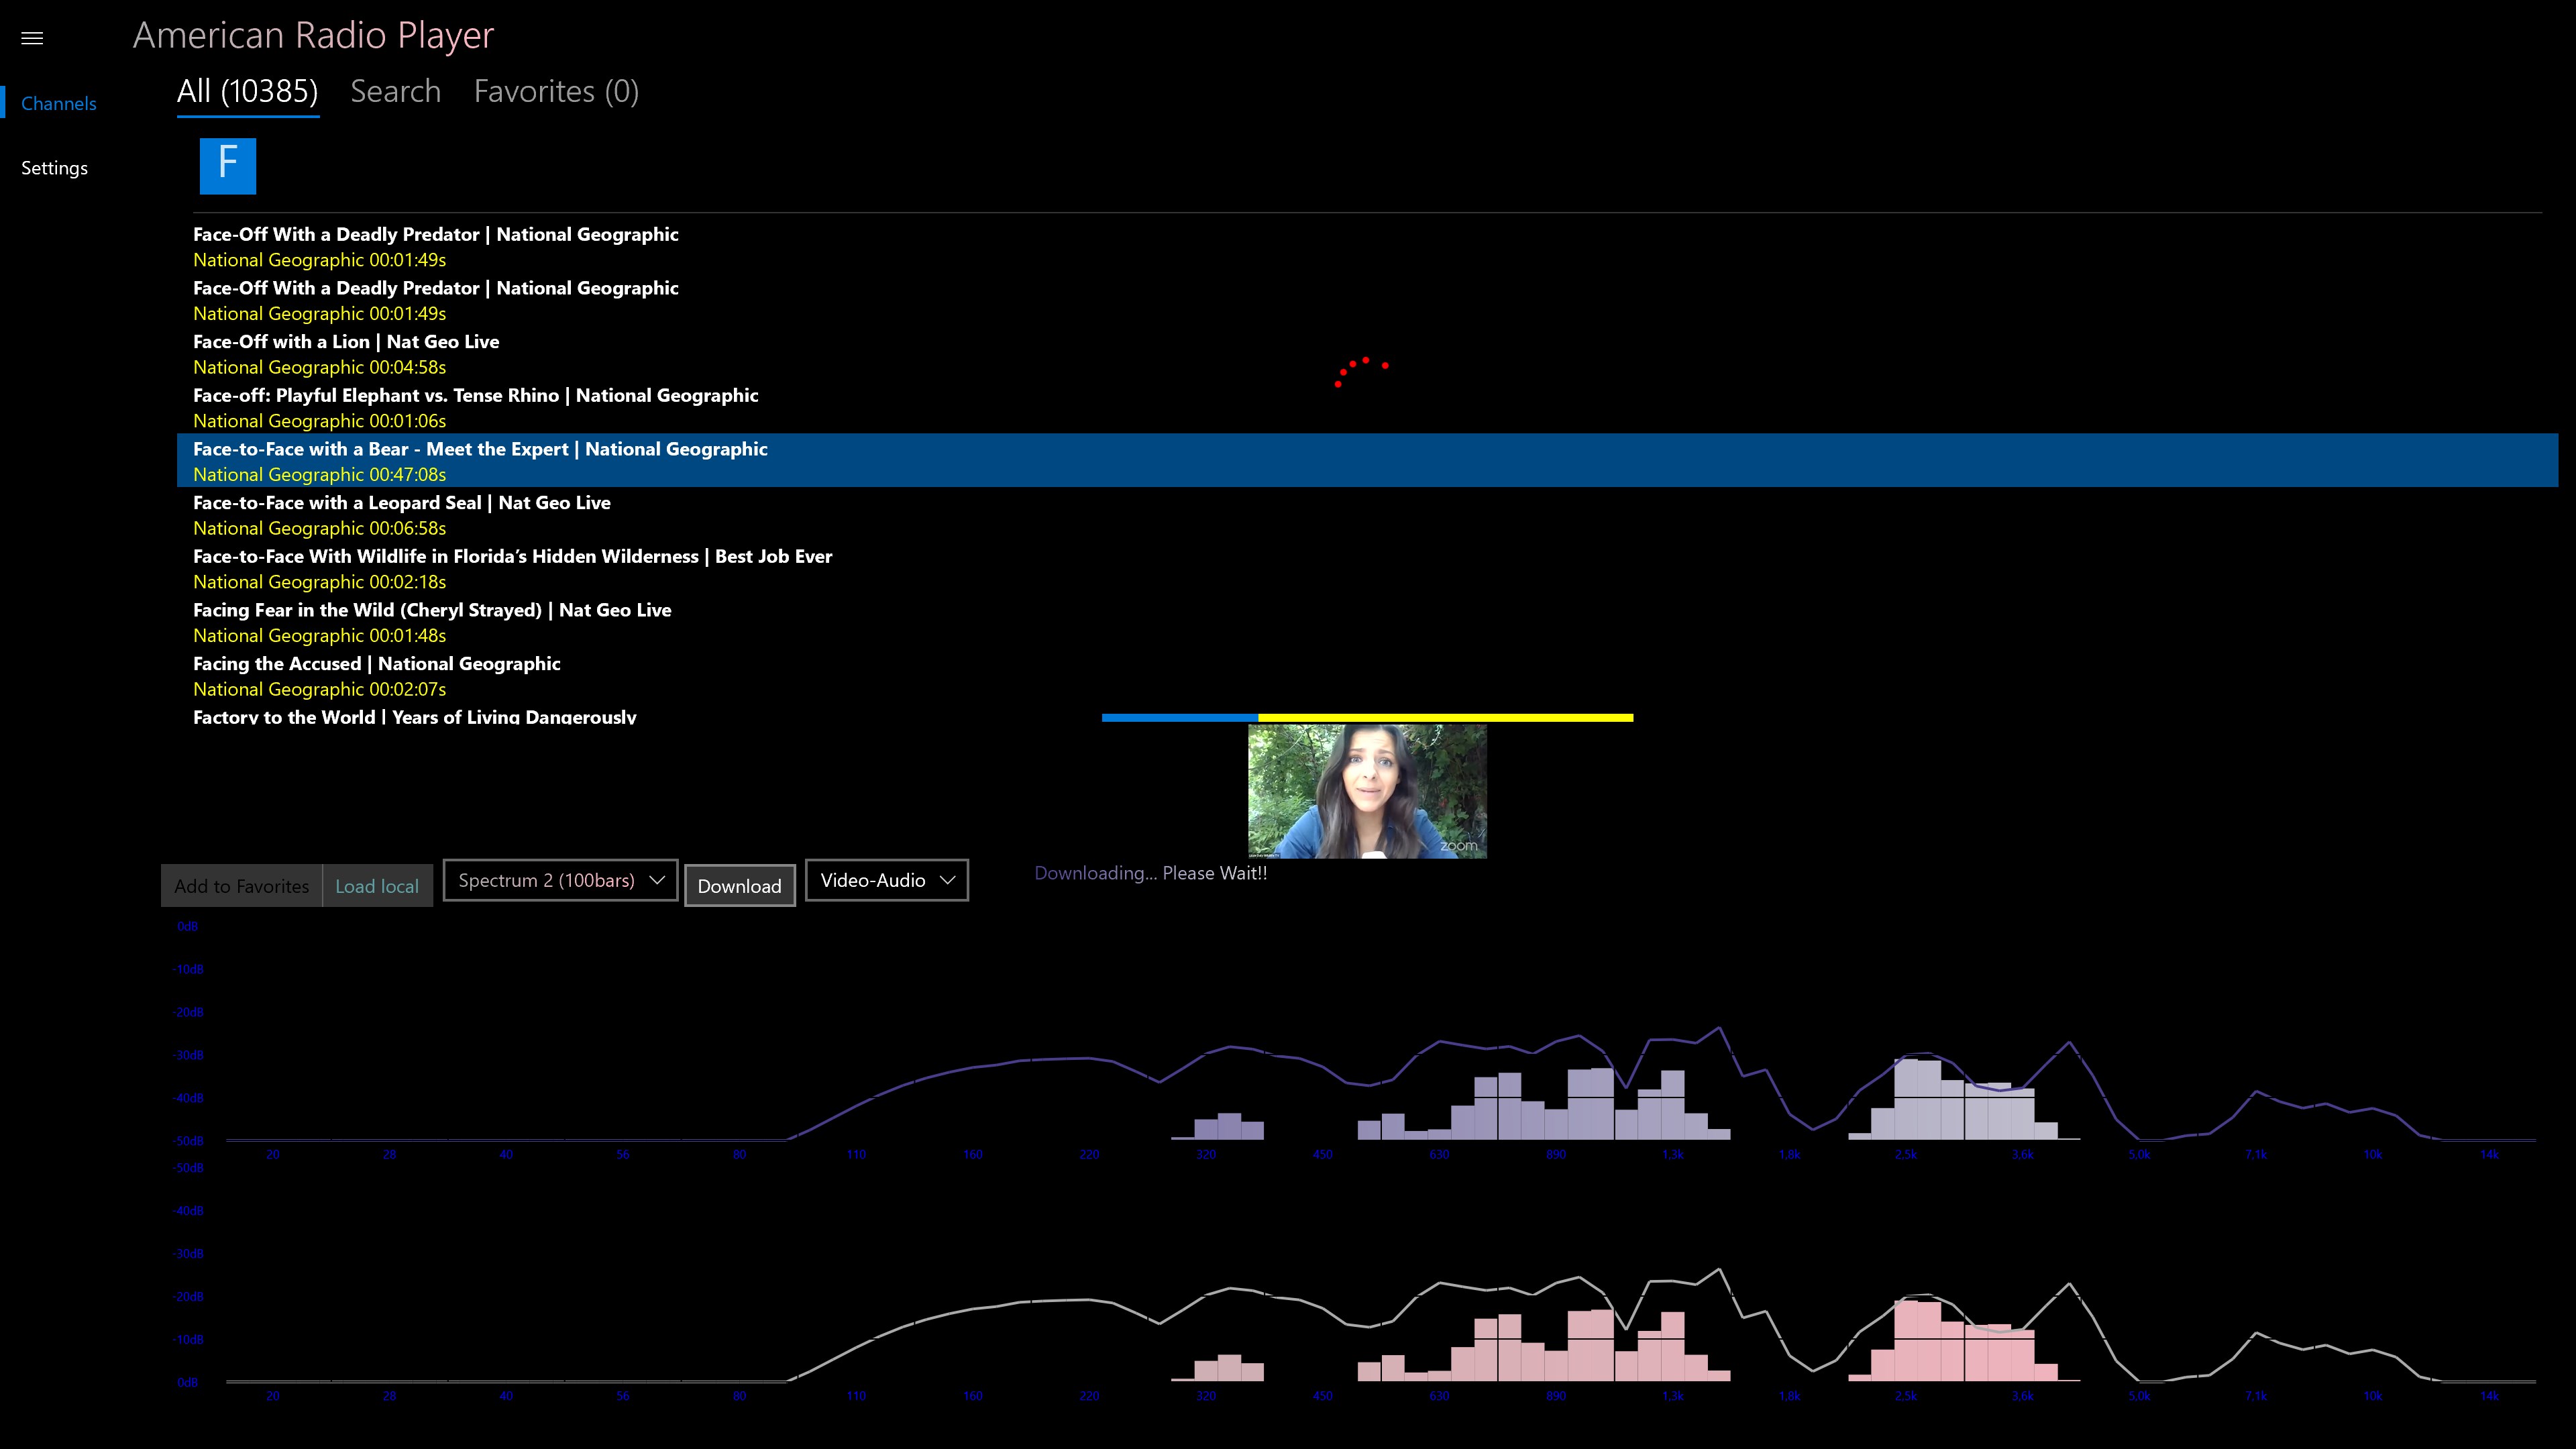
Task: Click the Load local button
Action: click(377, 886)
